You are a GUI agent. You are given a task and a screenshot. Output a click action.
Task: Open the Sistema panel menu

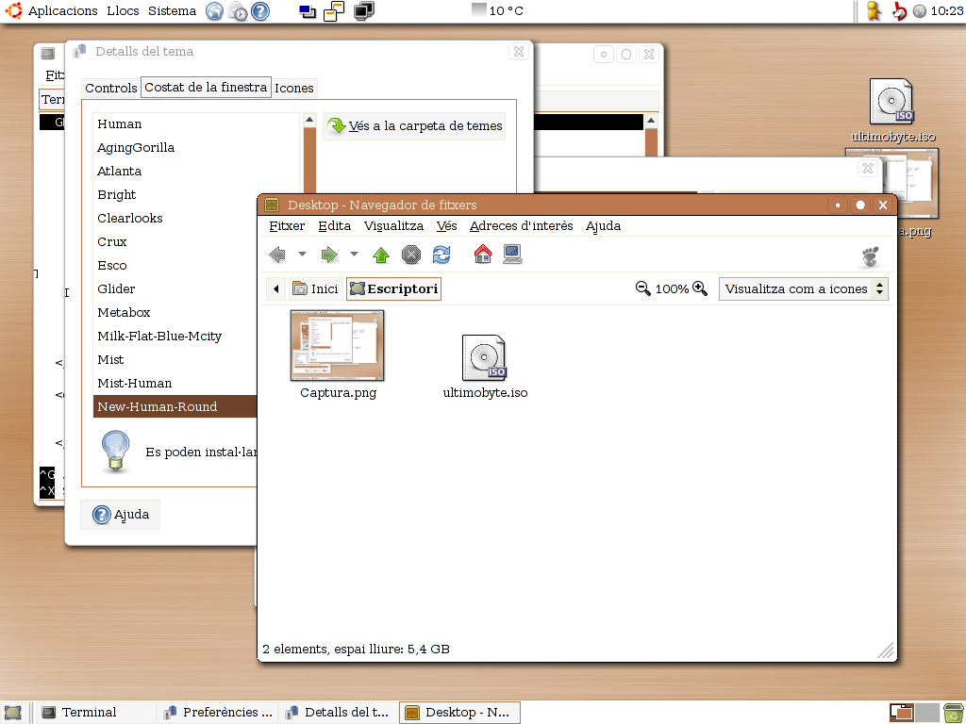(172, 10)
